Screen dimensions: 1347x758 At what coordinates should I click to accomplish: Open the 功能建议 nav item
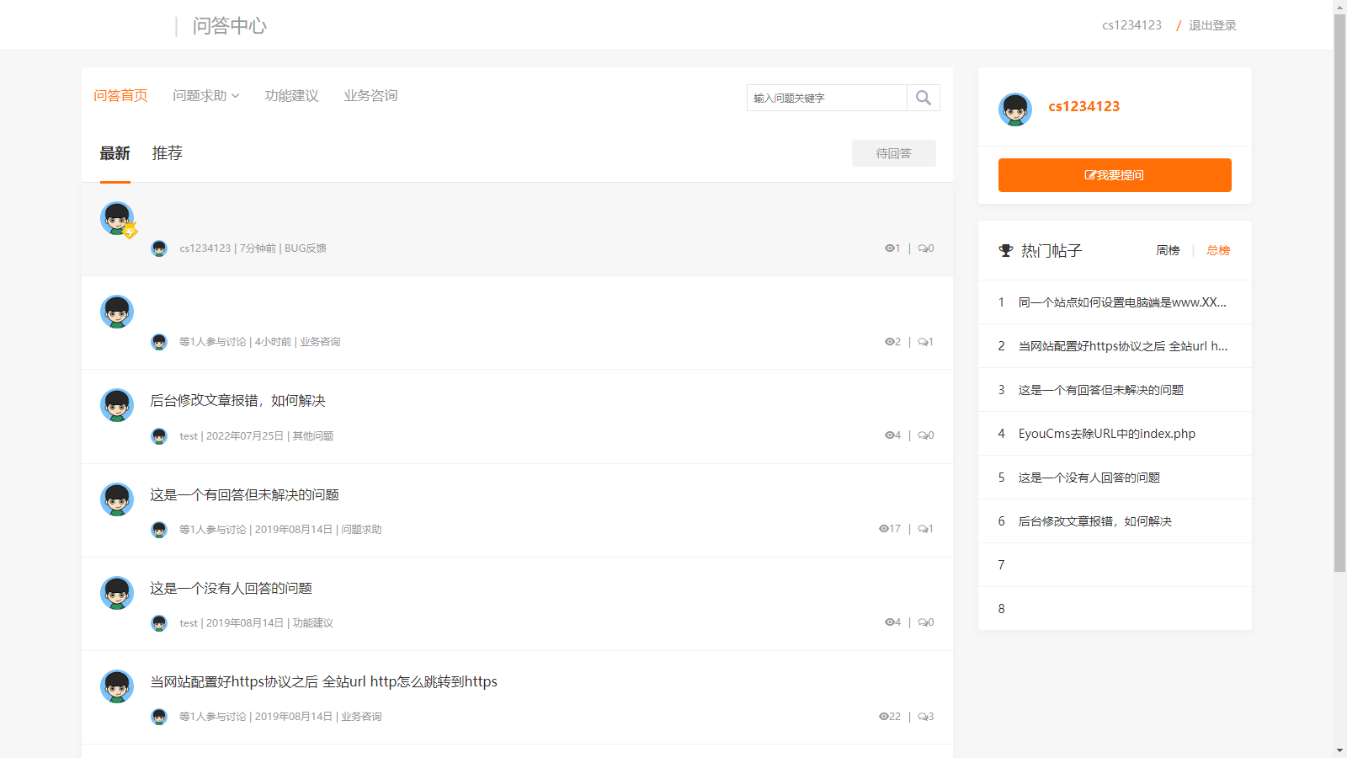click(291, 96)
